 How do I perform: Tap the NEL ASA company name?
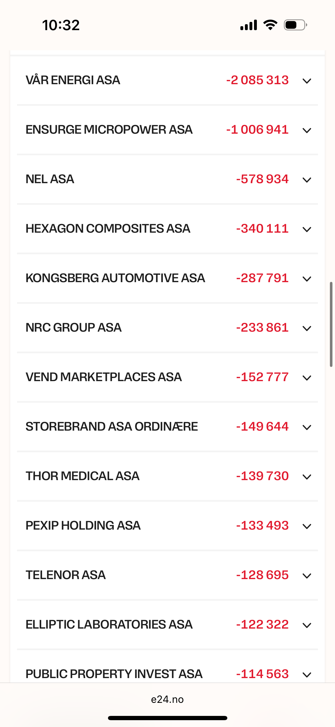tap(50, 179)
